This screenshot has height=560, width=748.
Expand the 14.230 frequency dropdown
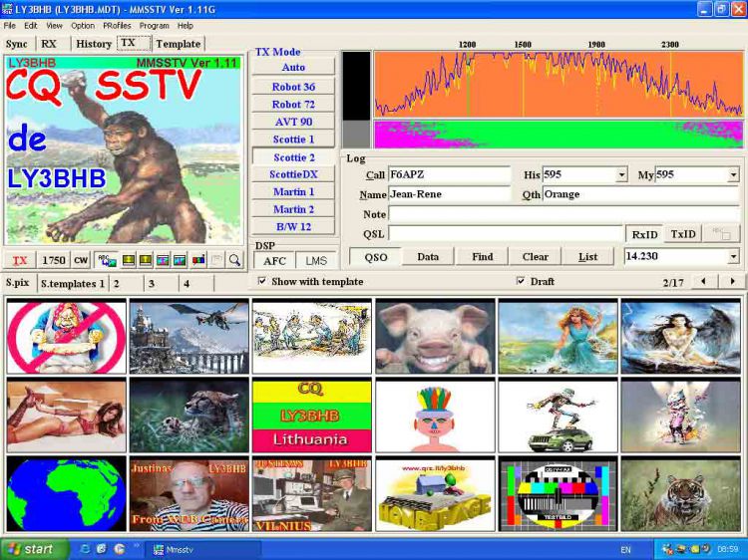pyautogui.click(x=733, y=256)
